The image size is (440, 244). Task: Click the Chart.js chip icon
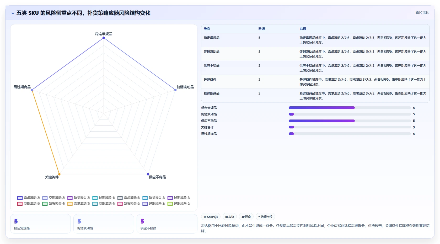[x=205, y=217]
